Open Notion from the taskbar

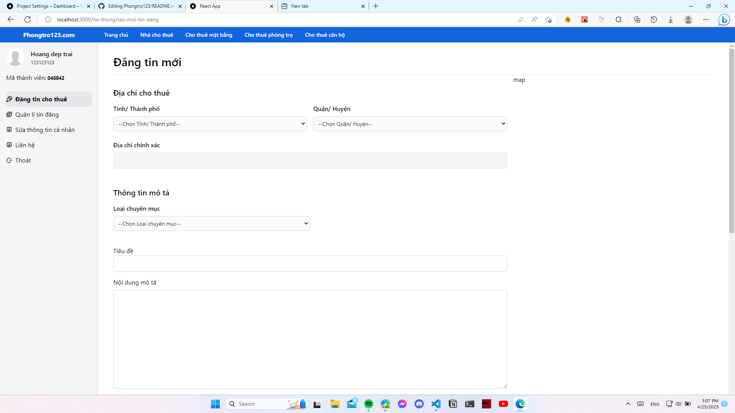click(x=453, y=404)
